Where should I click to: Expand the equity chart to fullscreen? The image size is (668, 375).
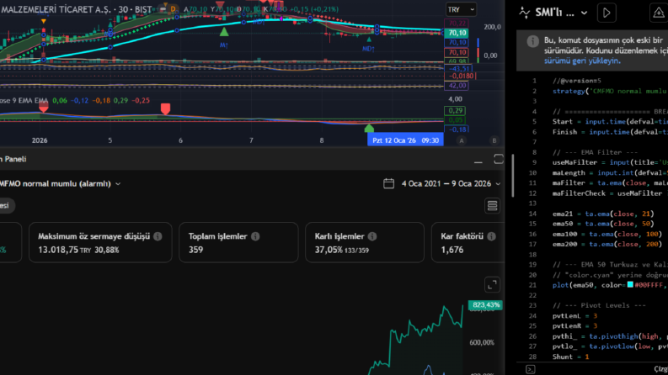[492, 285]
